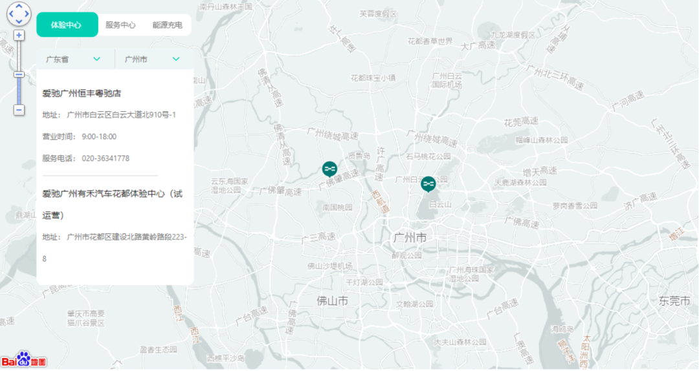Click the address 广州市花都区建设北路黄岭路段223-8
The height and width of the screenshot is (371, 699).
click(x=115, y=248)
